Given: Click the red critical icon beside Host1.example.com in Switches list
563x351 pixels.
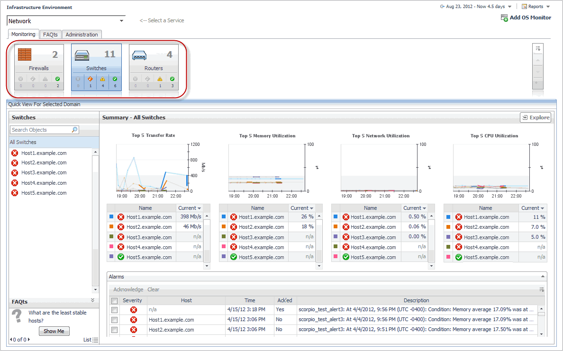Looking at the screenshot, I should point(15,153).
